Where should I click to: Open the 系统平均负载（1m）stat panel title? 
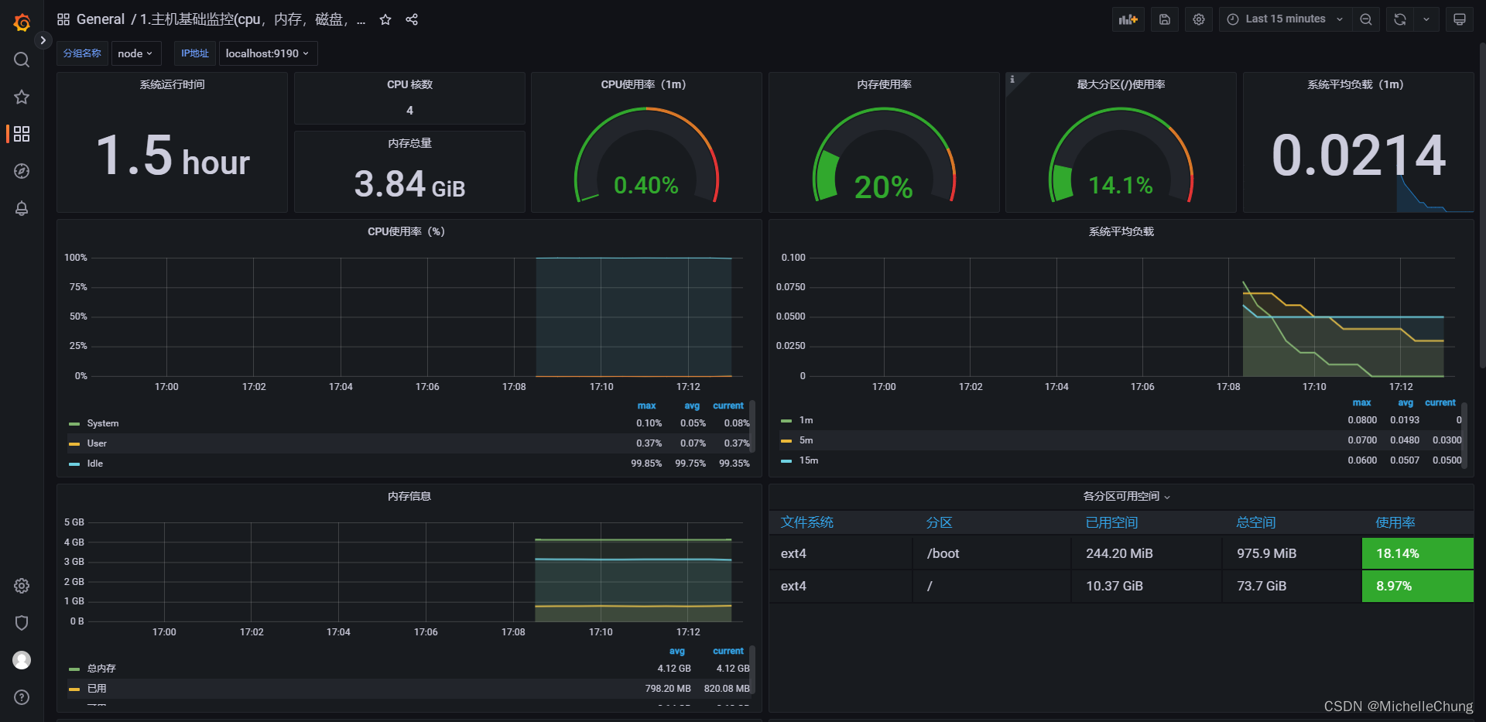[x=1355, y=84]
